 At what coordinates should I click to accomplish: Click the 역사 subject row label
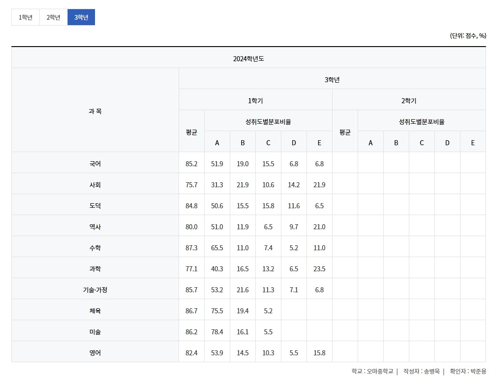click(x=95, y=227)
